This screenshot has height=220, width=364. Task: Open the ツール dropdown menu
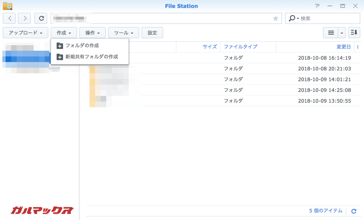tap(123, 32)
